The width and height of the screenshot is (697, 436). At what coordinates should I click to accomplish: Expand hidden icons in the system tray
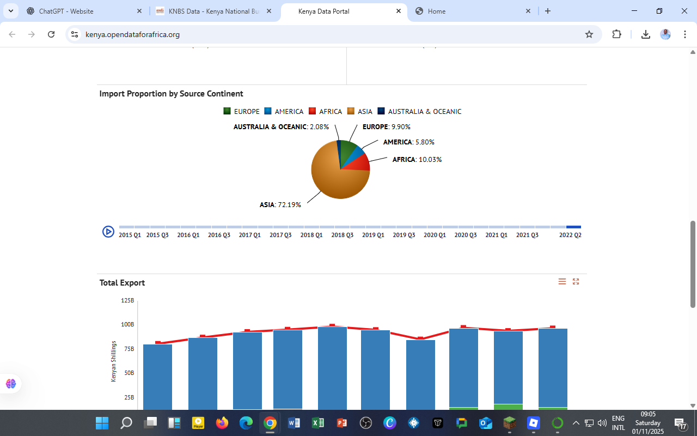point(576,422)
